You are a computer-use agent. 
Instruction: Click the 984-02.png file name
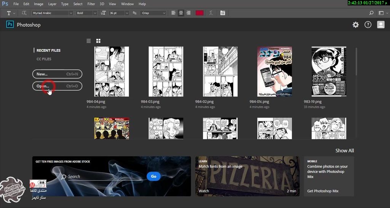point(205,102)
